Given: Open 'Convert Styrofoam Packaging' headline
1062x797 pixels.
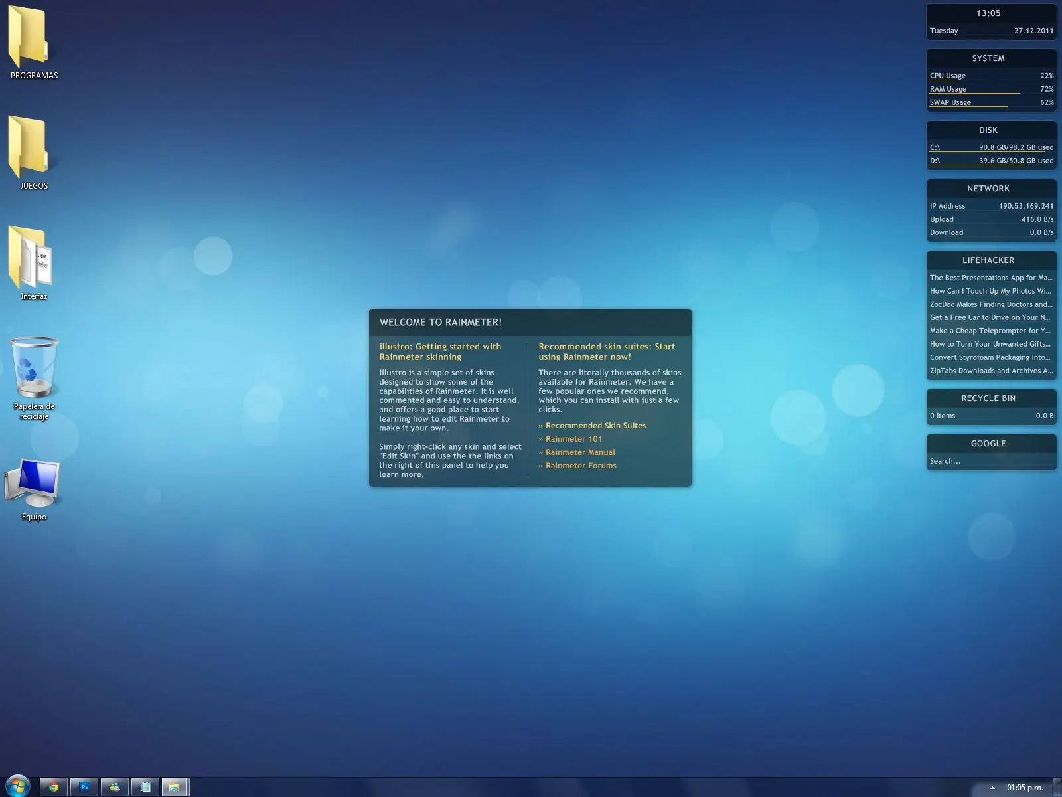Looking at the screenshot, I should (991, 357).
